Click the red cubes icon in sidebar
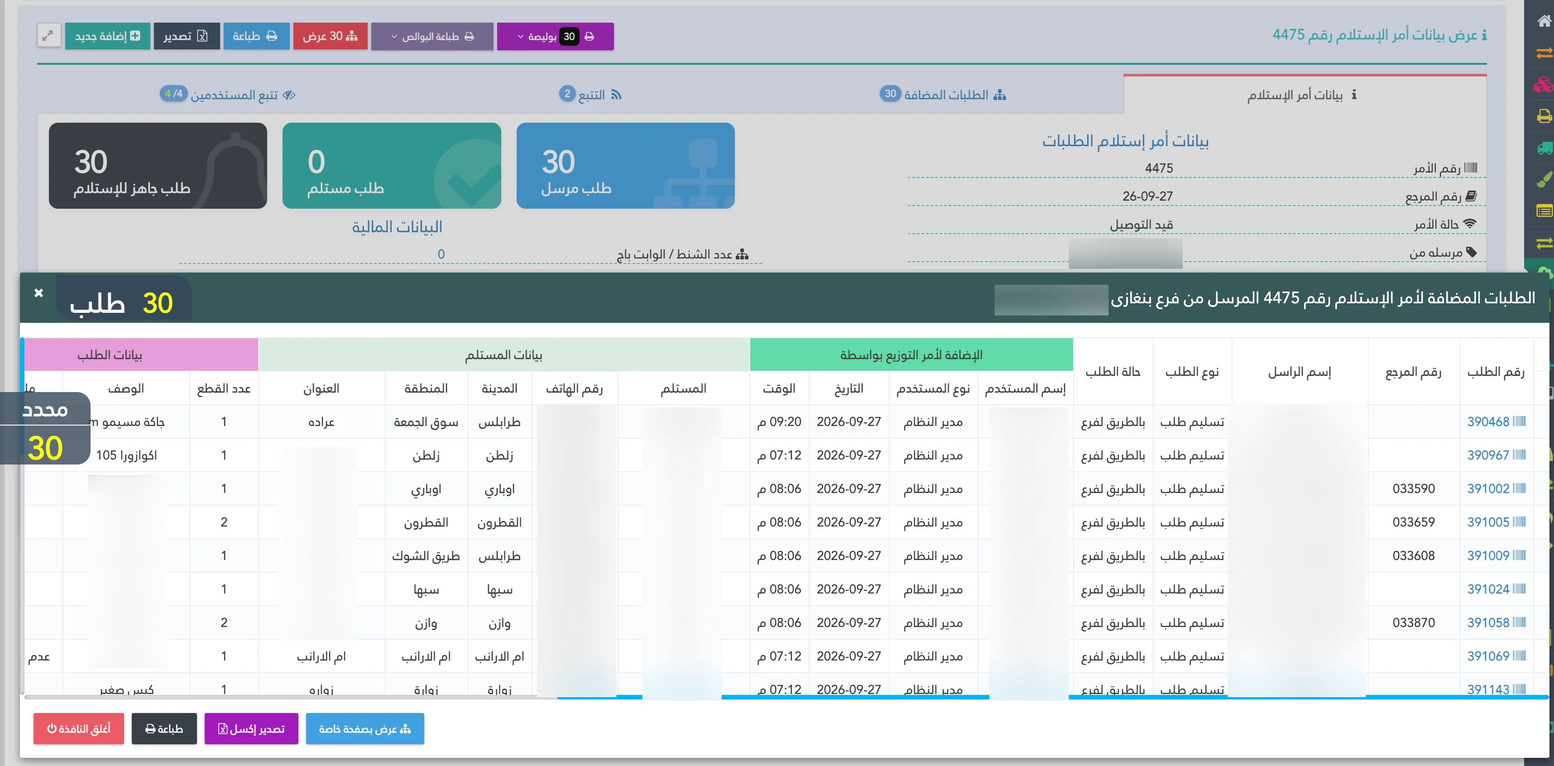Image resolution: width=1554 pixels, height=766 pixels. [1544, 85]
